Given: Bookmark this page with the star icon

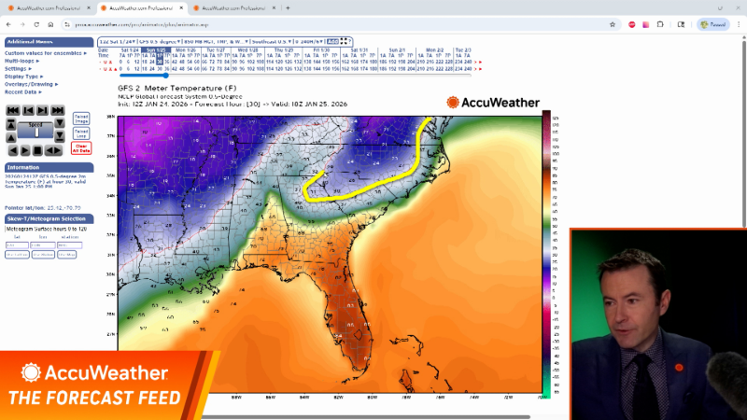Looking at the screenshot, I should click(x=613, y=24).
